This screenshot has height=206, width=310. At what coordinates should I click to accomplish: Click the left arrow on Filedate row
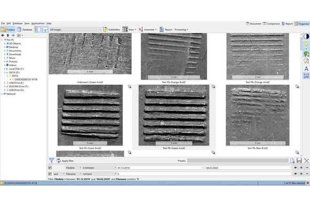point(295,168)
